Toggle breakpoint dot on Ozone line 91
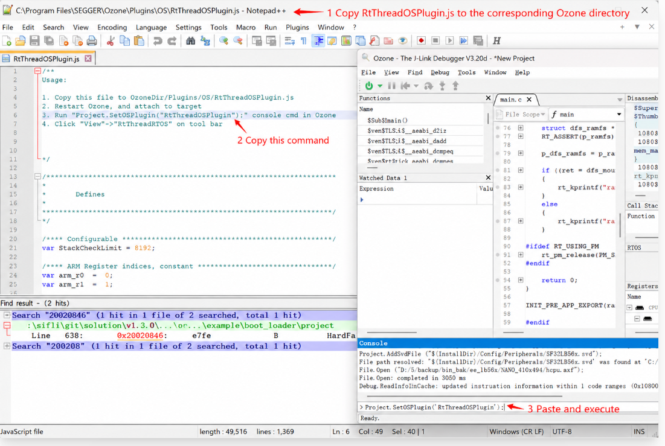 pyautogui.click(x=498, y=255)
